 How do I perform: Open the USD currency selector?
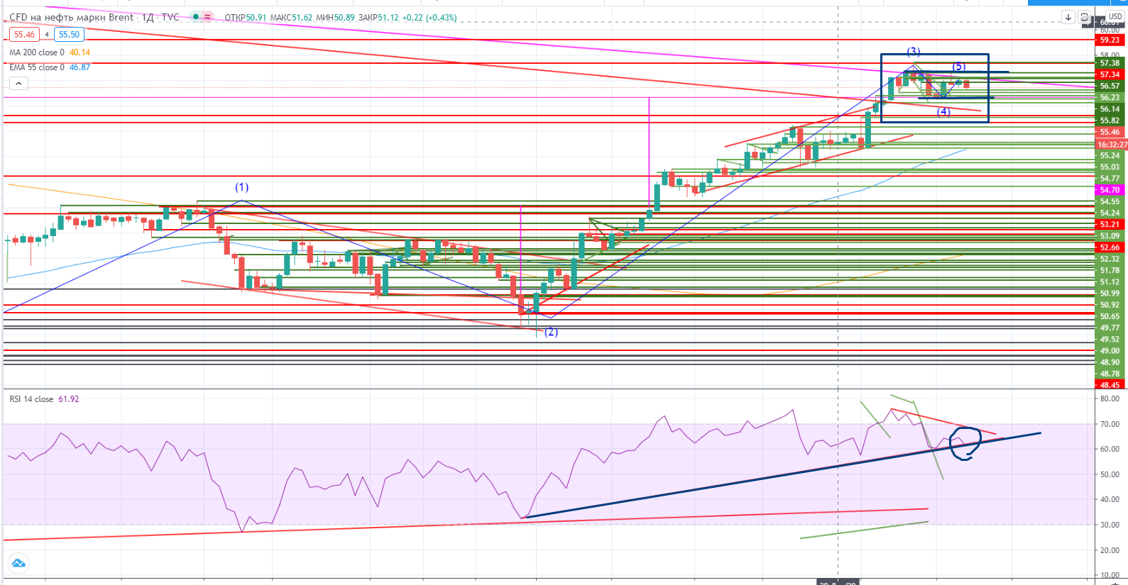[1115, 16]
